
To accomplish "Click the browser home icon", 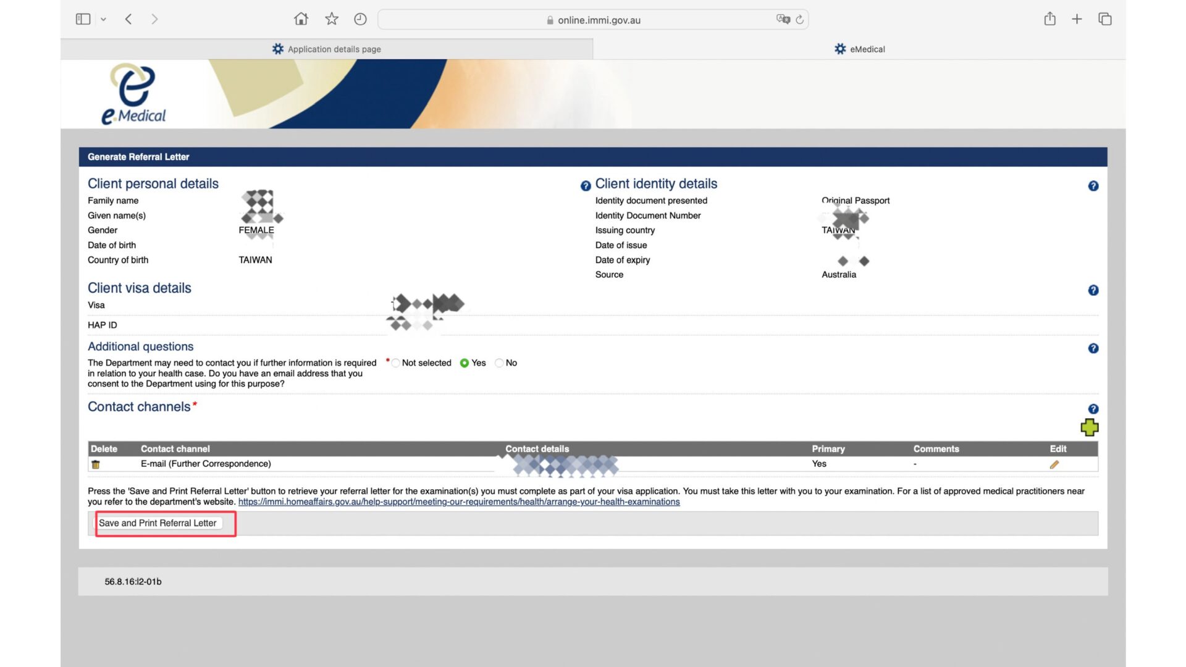I will [x=301, y=19].
